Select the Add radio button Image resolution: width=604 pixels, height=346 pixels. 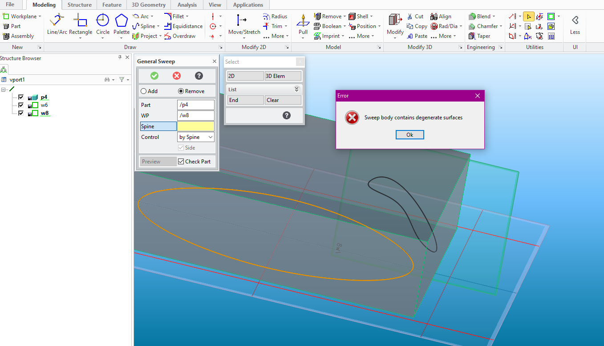click(x=144, y=91)
